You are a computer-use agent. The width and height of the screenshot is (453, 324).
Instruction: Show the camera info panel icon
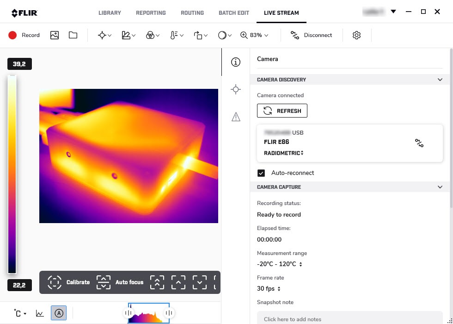[x=236, y=62]
